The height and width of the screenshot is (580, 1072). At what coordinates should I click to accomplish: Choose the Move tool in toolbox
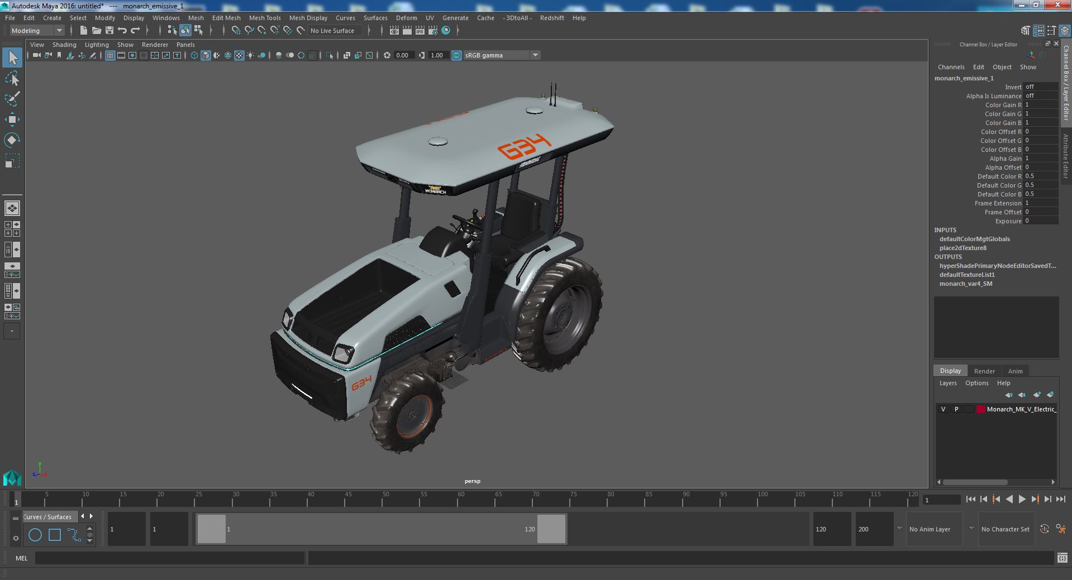(x=12, y=119)
